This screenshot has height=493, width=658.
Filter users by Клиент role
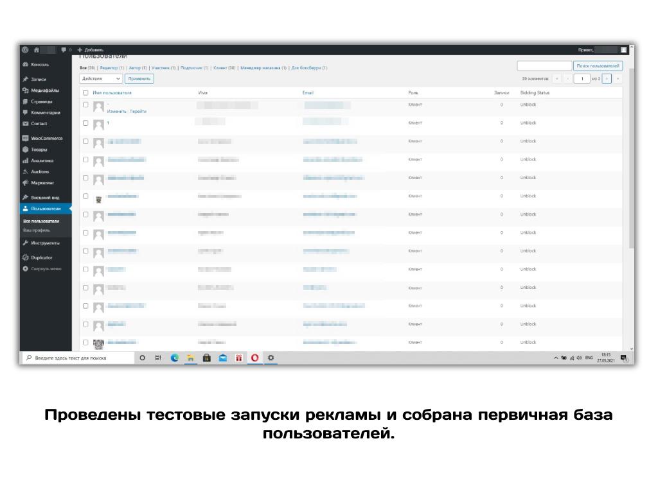(224, 67)
